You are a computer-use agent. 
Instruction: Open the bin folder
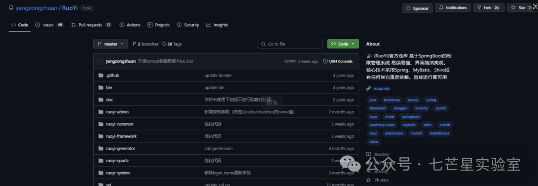click(109, 88)
